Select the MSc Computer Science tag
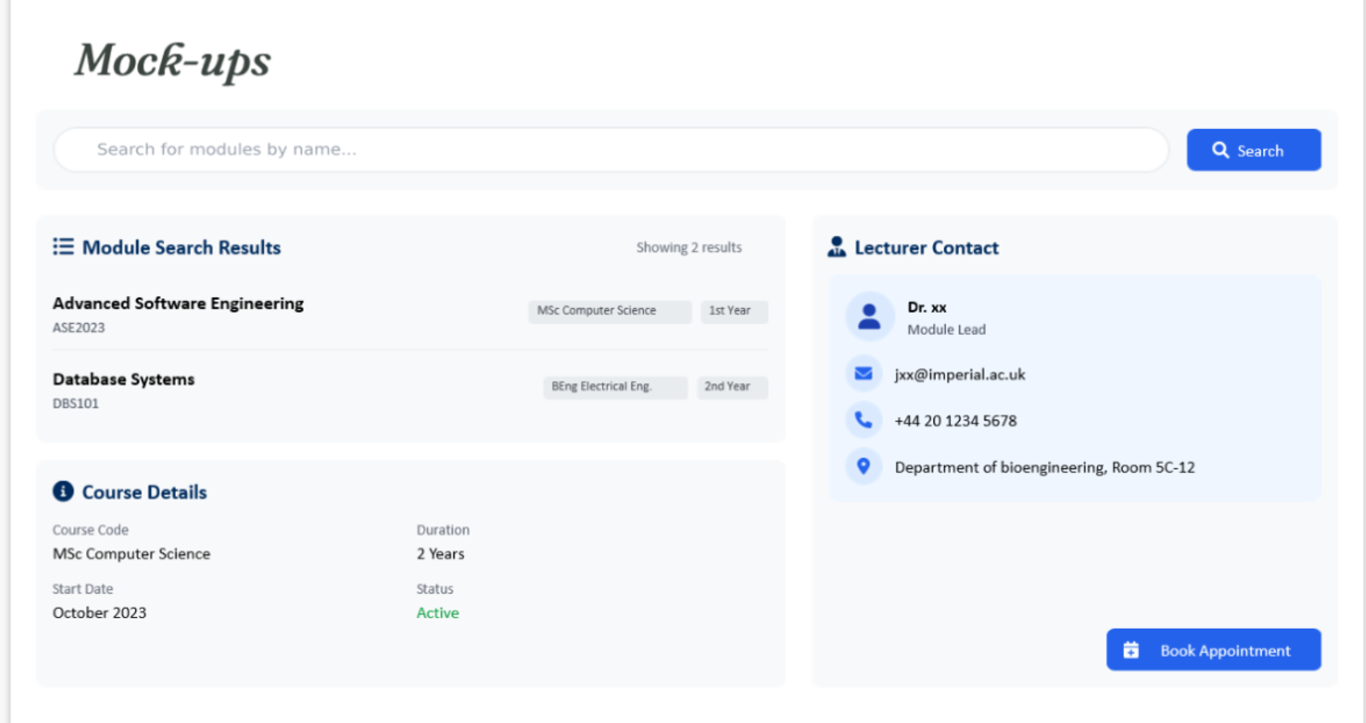 [x=609, y=311]
